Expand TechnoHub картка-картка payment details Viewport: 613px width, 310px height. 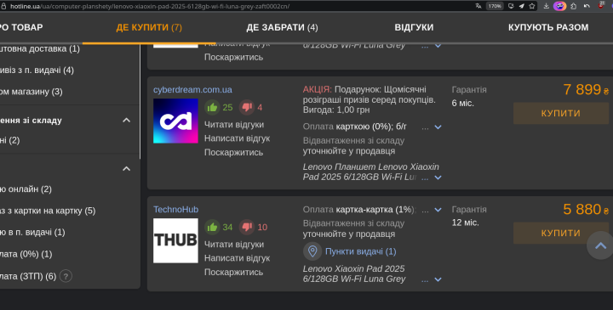pyautogui.click(x=438, y=210)
